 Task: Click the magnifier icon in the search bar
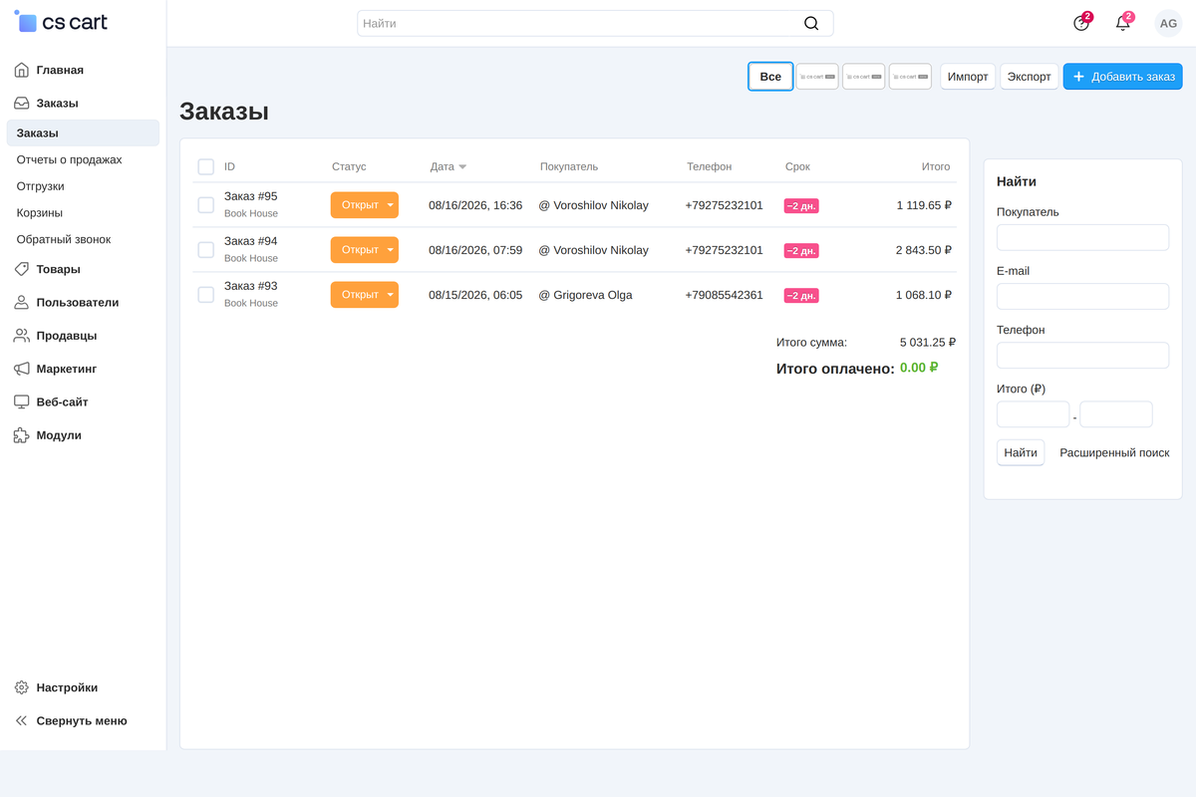(811, 23)
